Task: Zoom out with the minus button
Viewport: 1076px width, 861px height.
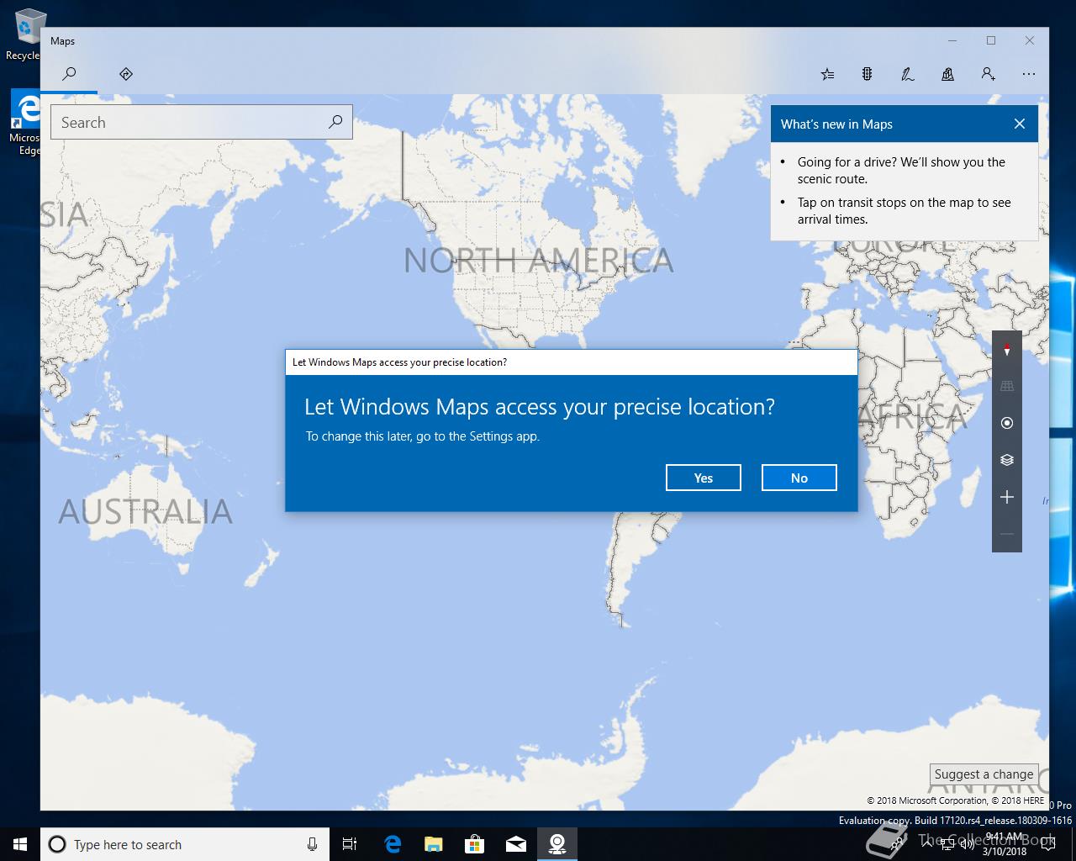Action: tap(1007, 534)
